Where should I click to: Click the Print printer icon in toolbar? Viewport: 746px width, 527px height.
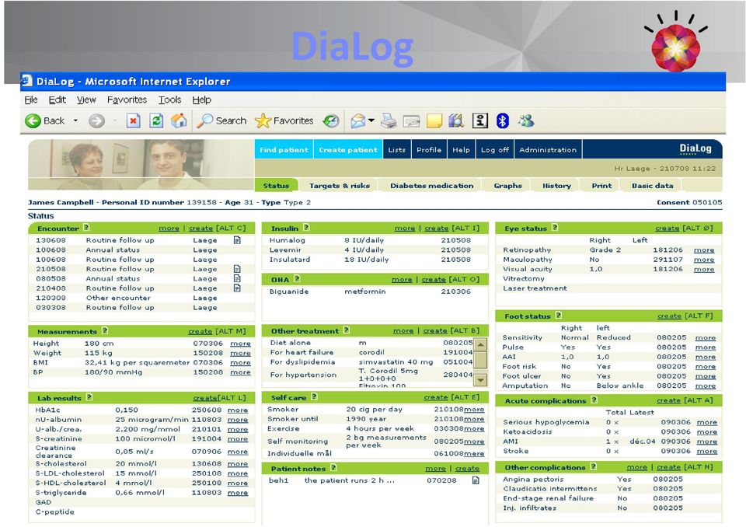(389, 121)
